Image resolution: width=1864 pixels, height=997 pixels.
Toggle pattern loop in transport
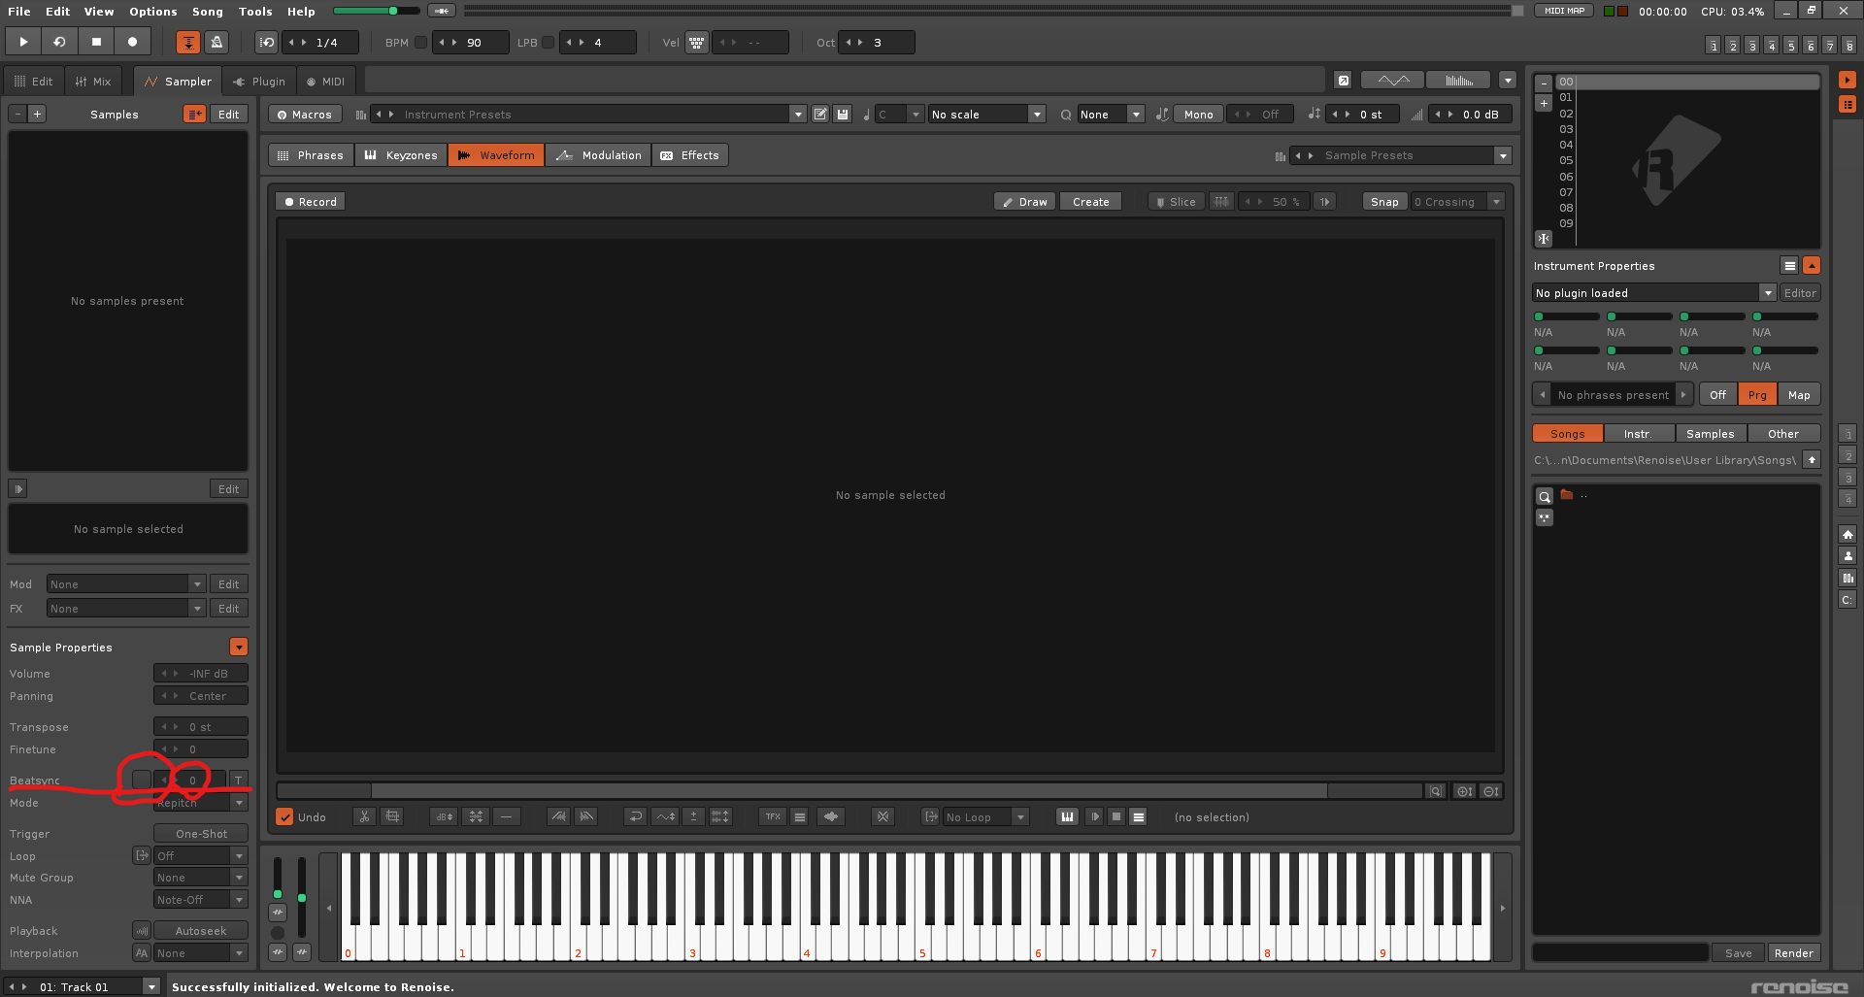coord(59,42)
